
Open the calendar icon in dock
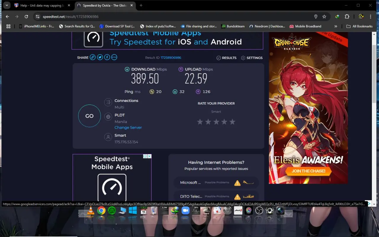point(143,211)
